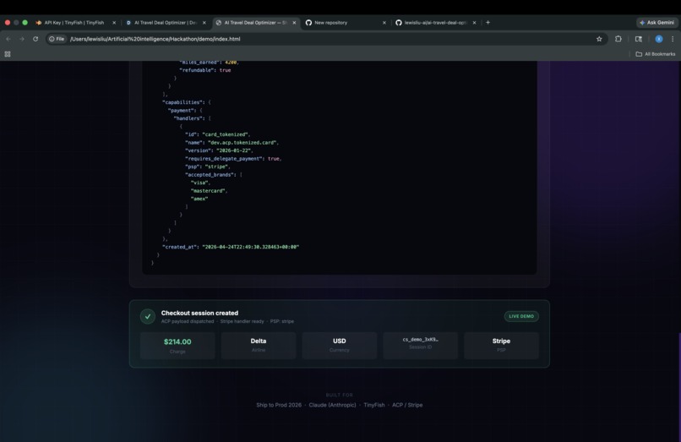Click the address bar file URL
Screen dimensions: 681x442
click(x=155, y=39)
